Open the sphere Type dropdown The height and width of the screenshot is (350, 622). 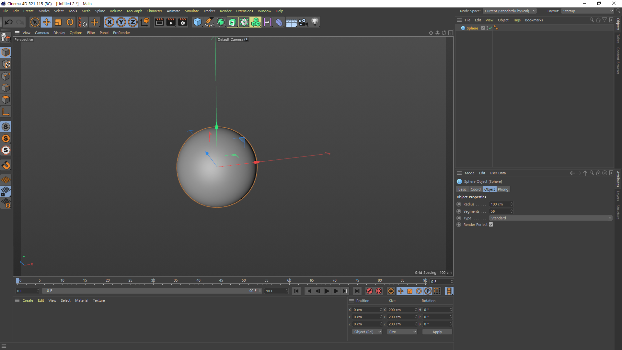point(551,218)
